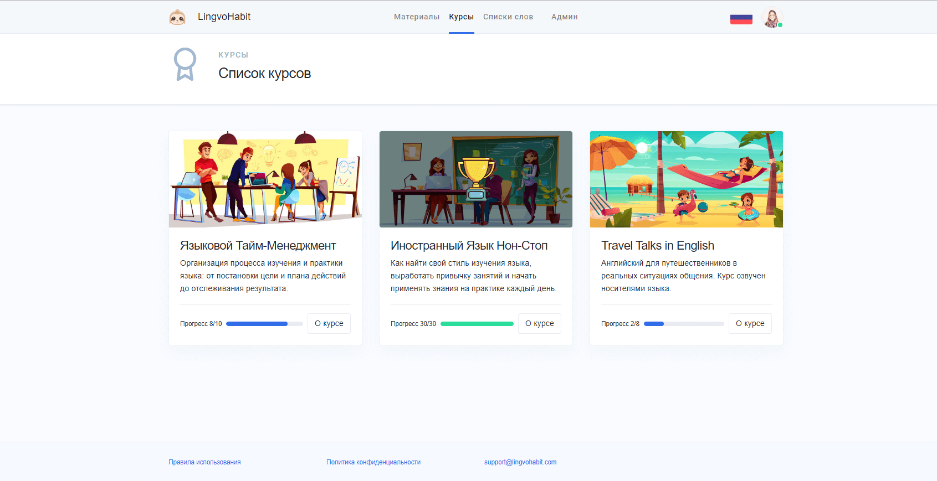Go to the Материалы tab
The image size is (937, 481).
pyautogui.click(x=417, y=17)
